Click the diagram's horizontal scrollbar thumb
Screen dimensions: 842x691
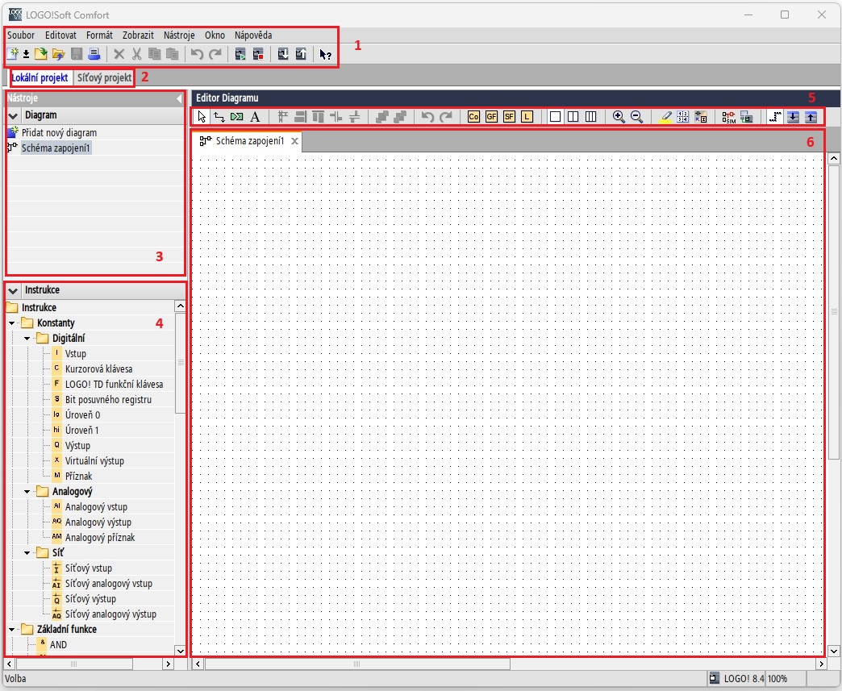coord(357,664)
